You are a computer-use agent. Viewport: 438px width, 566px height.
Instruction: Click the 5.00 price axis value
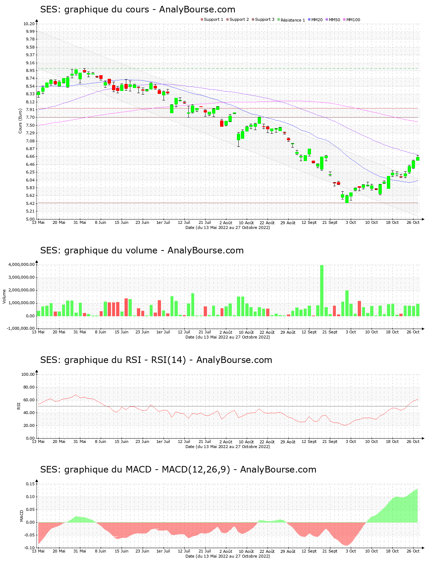pos(30,219)
